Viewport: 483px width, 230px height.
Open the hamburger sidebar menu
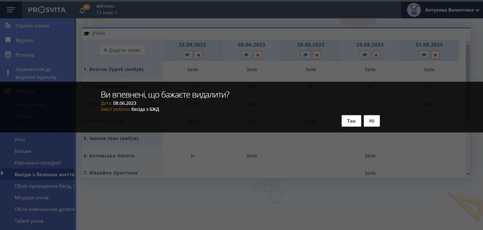pos(11,10)
